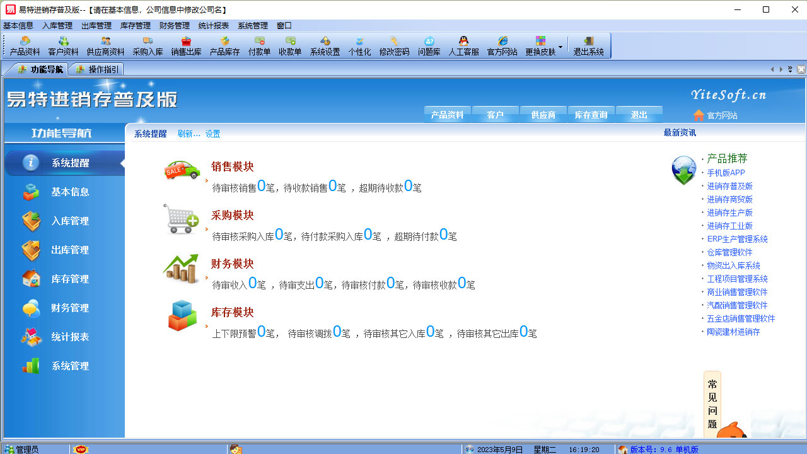807x454 pixels.
Task: Open 进销存生产版 link
Action: pyautogui.click(x=729, y=212)
